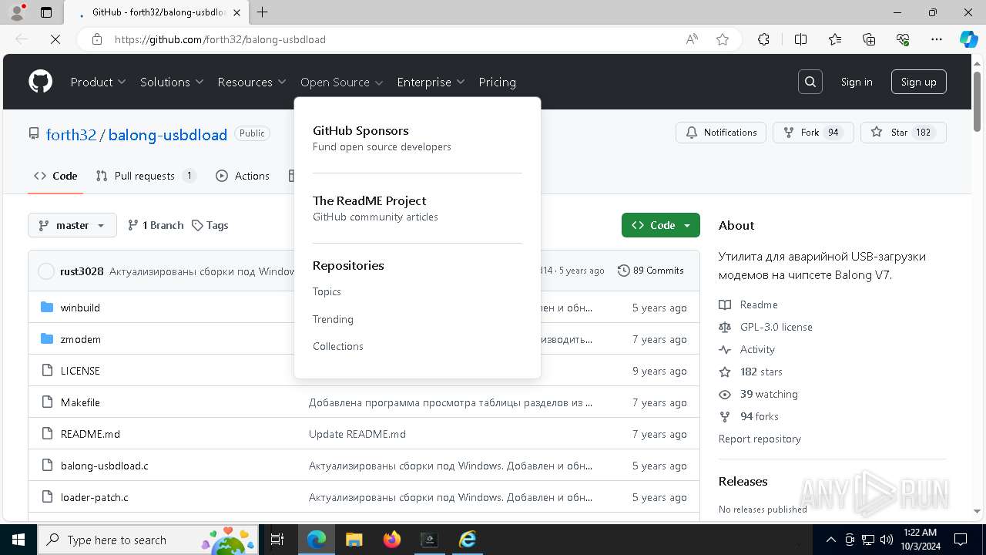Image resolution: width=986 pixels, height=555 pixels.
Task: Open the rust3028 author link
Action: point(82,271)
